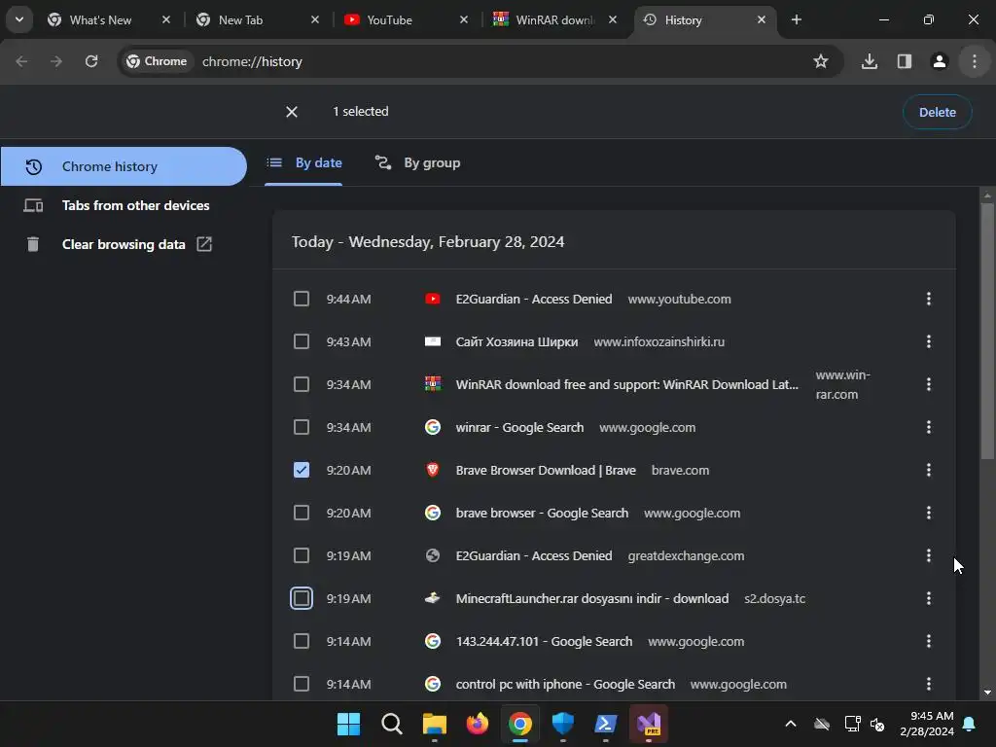Image resolution: width=996 pixels, height=747 pixels.
Task: Open more actions for youtube.com entry
Action: pos(928,299)
